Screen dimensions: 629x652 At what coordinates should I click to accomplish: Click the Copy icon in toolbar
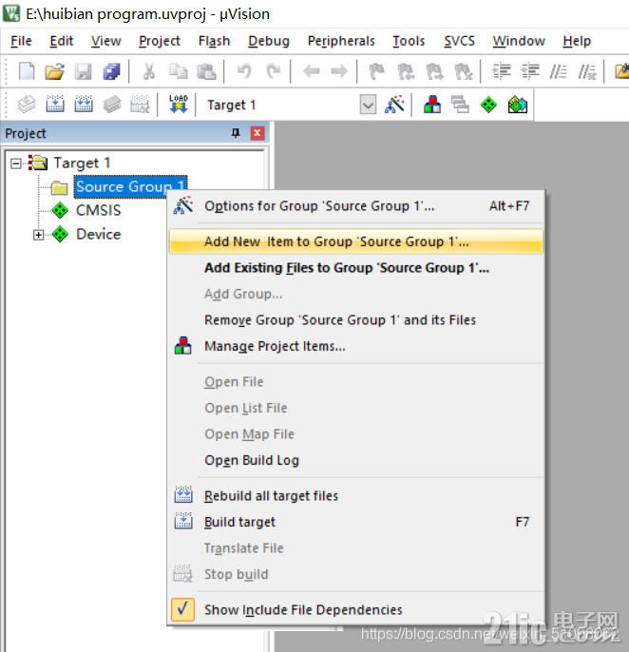(179, 71)
